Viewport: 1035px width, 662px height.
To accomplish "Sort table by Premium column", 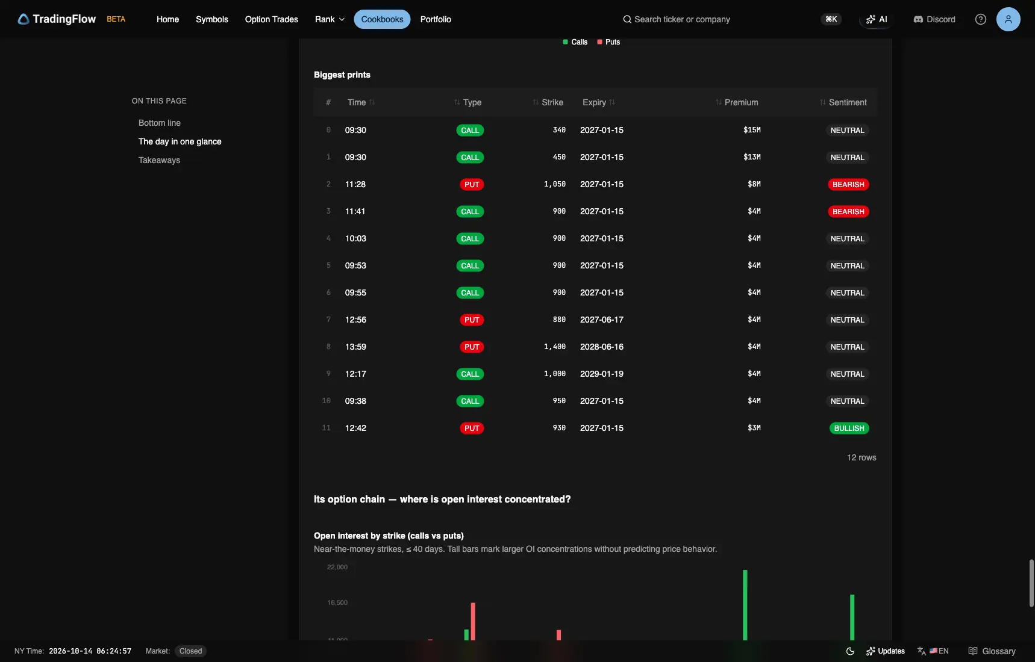I will point(737,102).
